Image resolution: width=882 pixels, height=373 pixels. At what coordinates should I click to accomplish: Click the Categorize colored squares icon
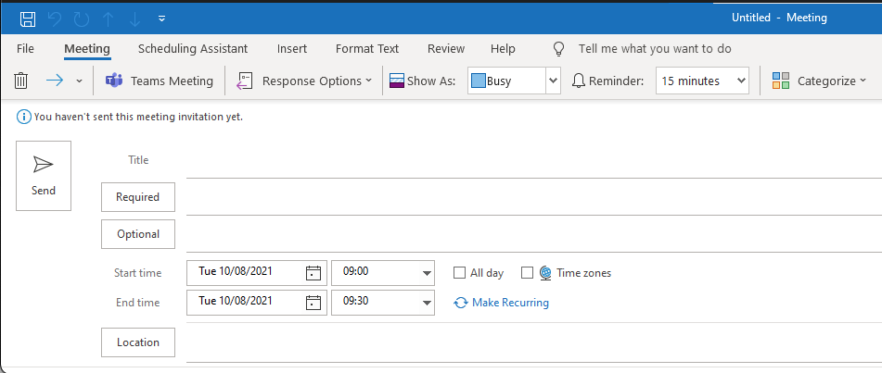[781, 81]
